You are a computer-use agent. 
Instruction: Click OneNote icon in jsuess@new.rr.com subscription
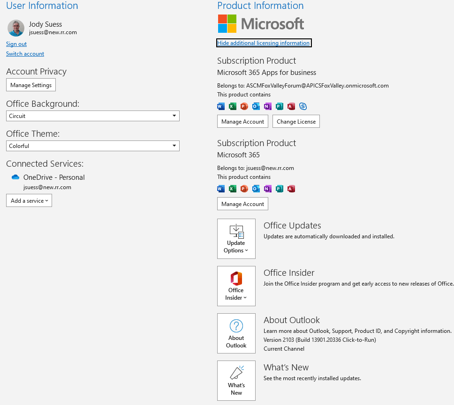point(268,189)
